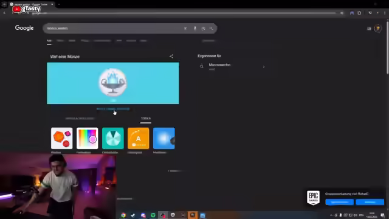Click the share icon beside Wirf eine Münze
Image resolution: width=389 pixels, height=219 pixels.
(x=171, y=57)
